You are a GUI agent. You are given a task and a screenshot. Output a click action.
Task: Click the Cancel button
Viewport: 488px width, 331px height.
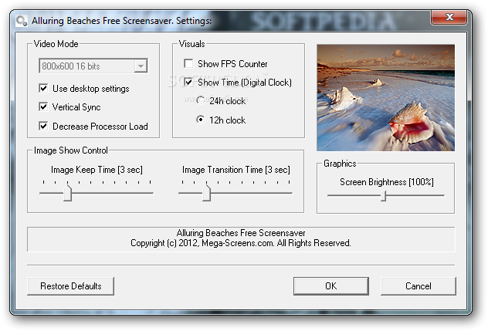click(419, 286)
